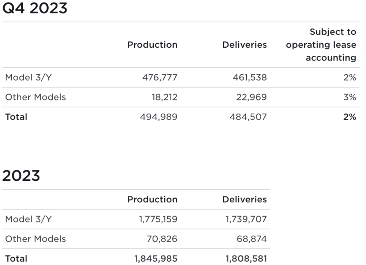
Task: Click the 68,874 annual Other Models deliveries
Action: [x=251, y=239]
